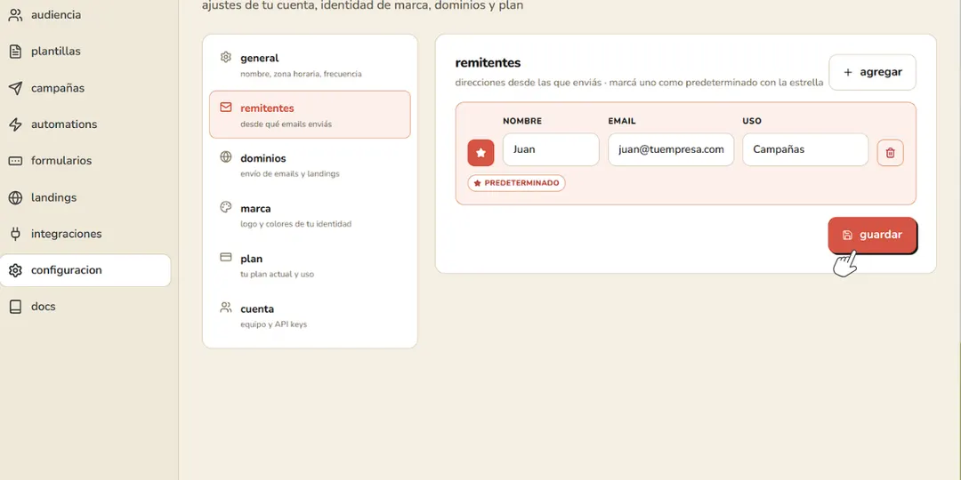Click the EMAIL column label
The height and width of the screenshot is (480, 961).
622,121
